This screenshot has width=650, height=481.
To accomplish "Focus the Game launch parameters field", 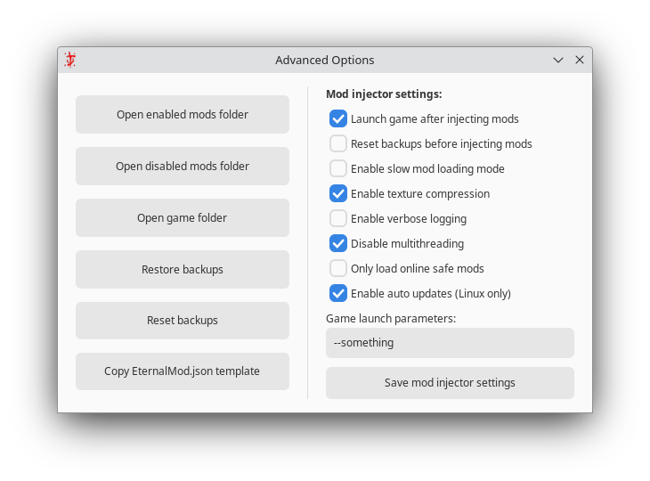I will [450, 343].
